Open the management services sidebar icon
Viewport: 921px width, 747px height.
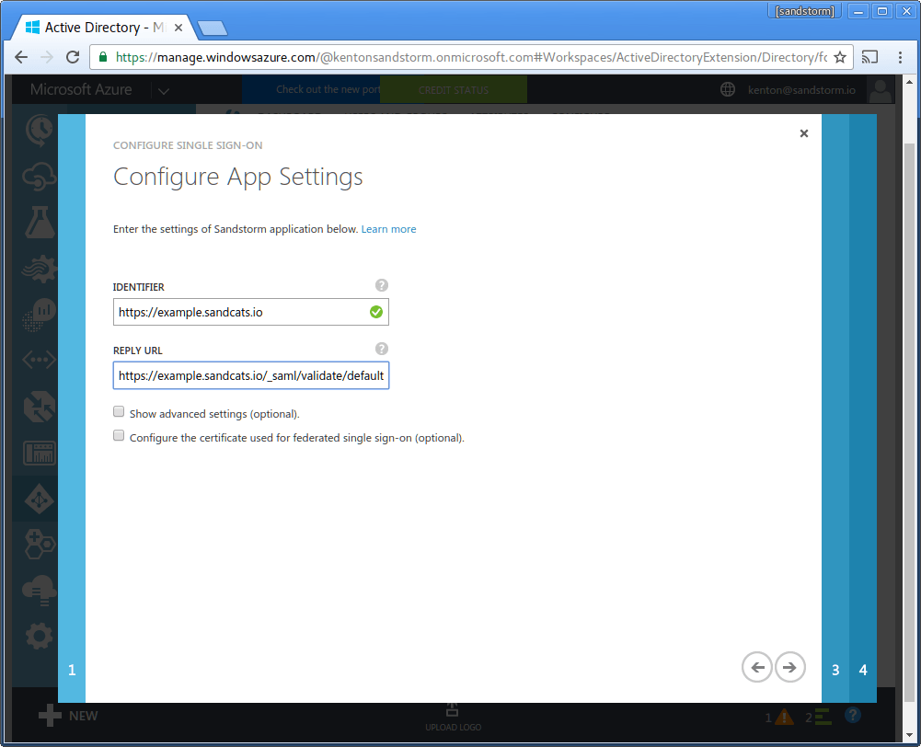point(40,453)
